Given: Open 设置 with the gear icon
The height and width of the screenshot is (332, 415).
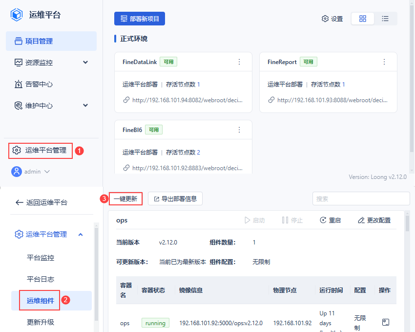Looking at the screenshot, I should click(332, 19).
